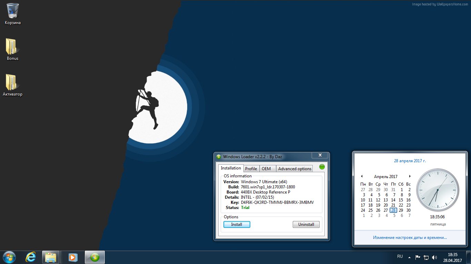Click the Windows Loader v2.2.2 title text
471x264 pixels.
pos(252,157)
